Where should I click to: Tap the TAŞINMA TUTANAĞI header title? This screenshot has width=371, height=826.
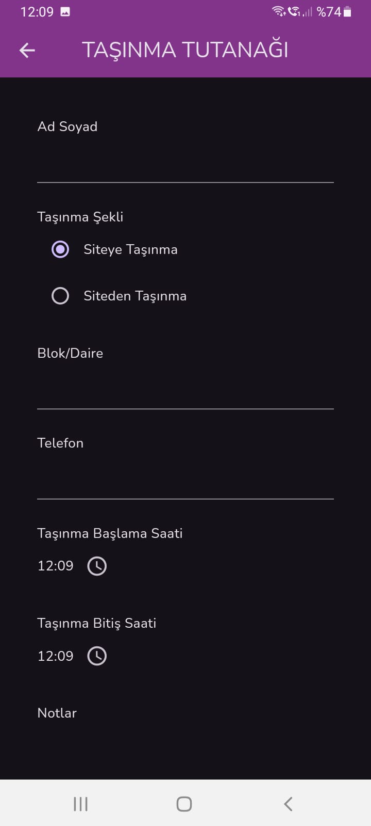[x=185, y=50]
